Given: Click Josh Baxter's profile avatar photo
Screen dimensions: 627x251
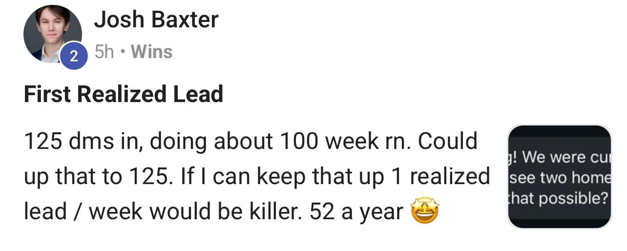Looking at the screenshot, I should 52,33.
